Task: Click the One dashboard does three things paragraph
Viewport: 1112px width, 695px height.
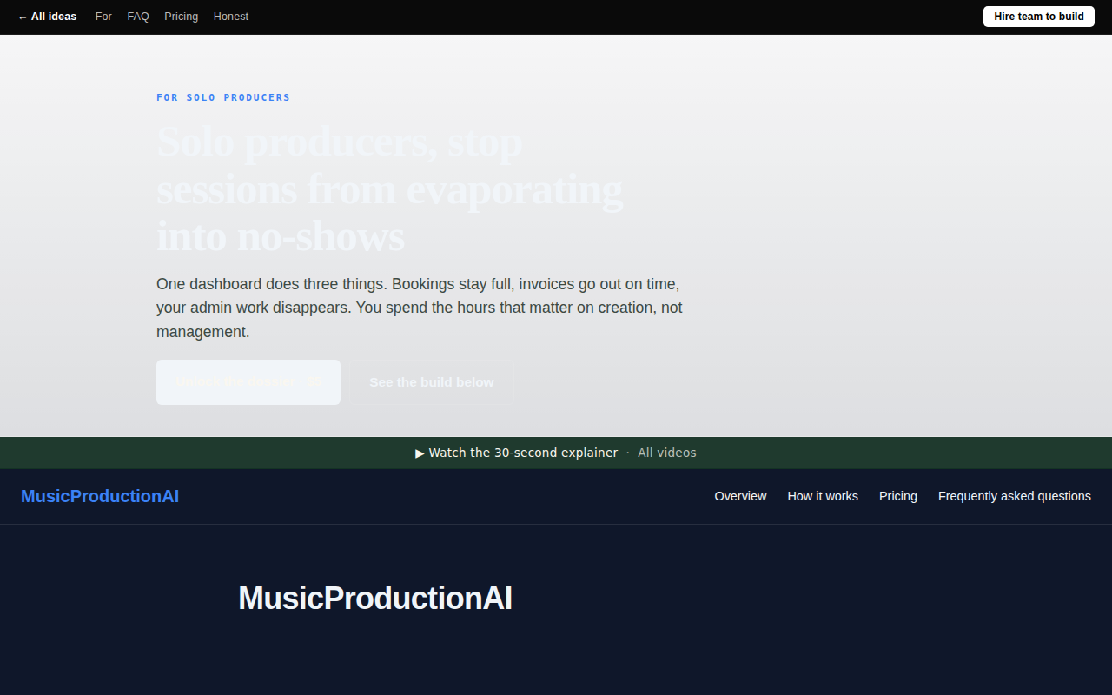Action: tap(420, 308)
